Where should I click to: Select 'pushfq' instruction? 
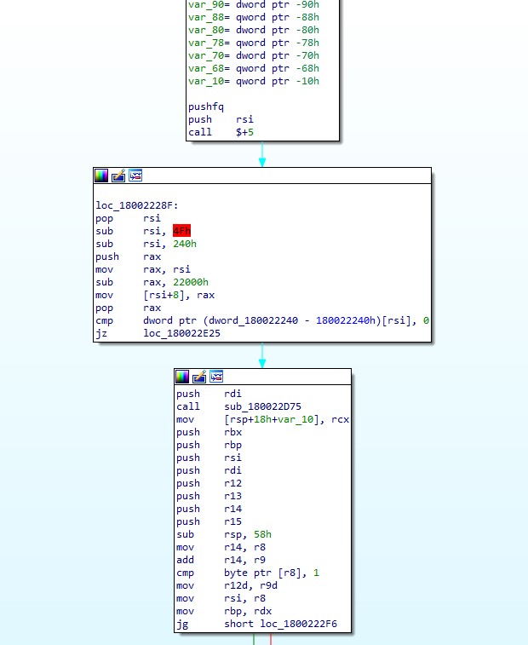coord(206,107)
